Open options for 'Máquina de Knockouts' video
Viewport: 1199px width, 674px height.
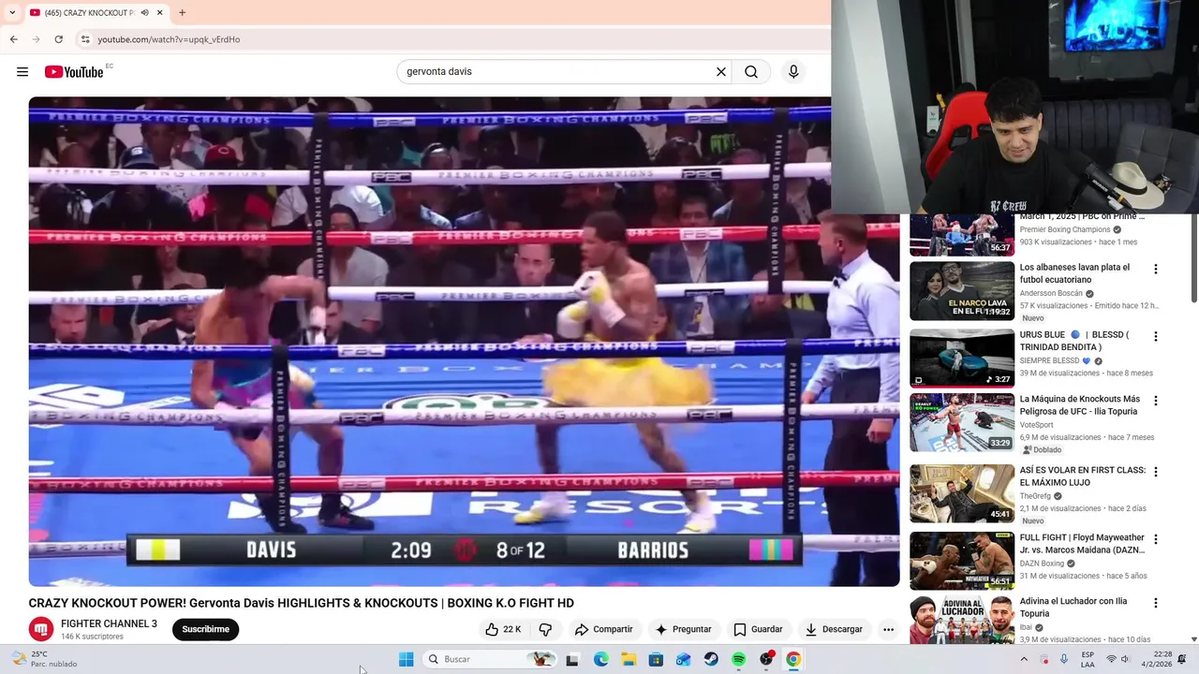click(1155, 401)
